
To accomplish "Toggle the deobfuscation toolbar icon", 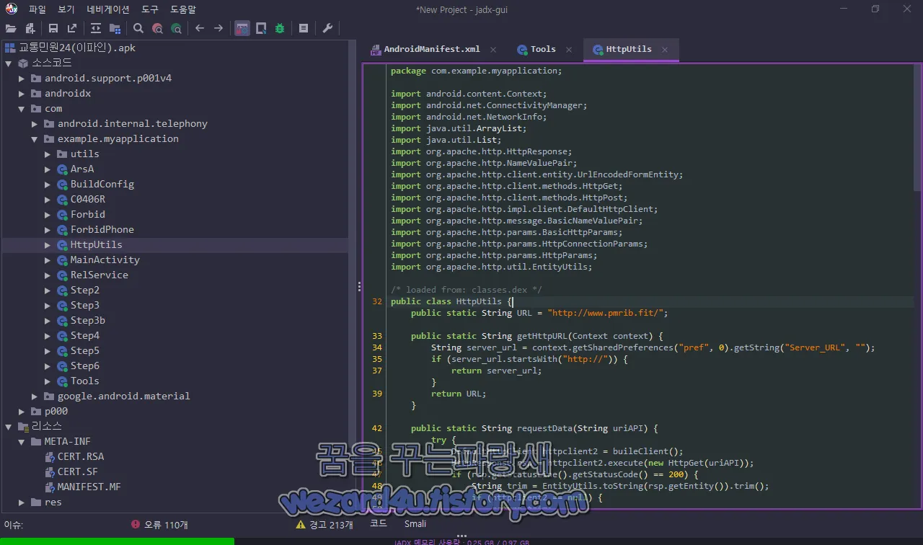I will click(242, 29).
